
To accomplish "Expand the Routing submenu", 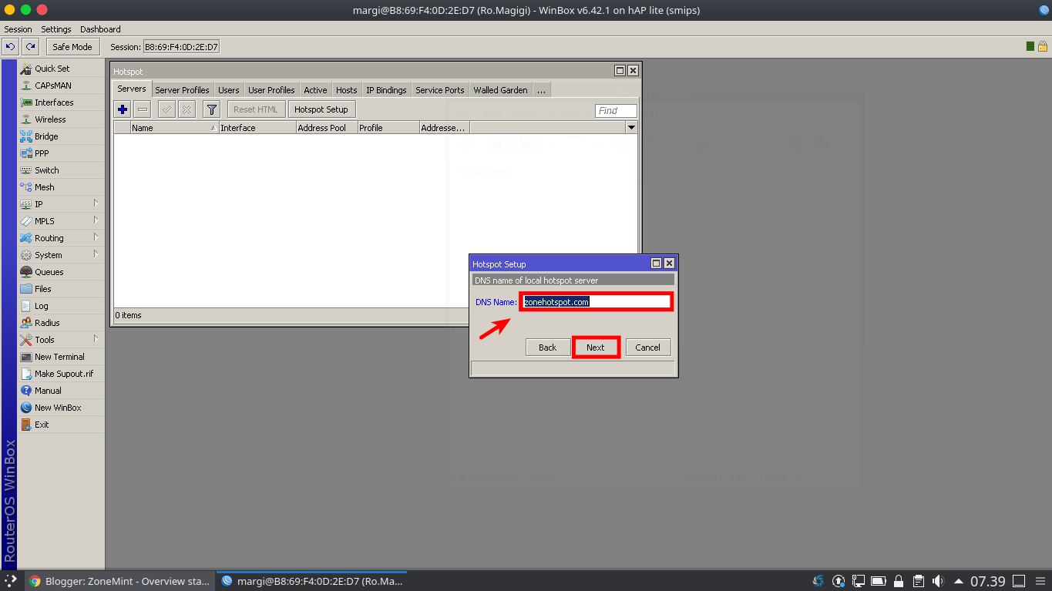I will coord(96,238).
